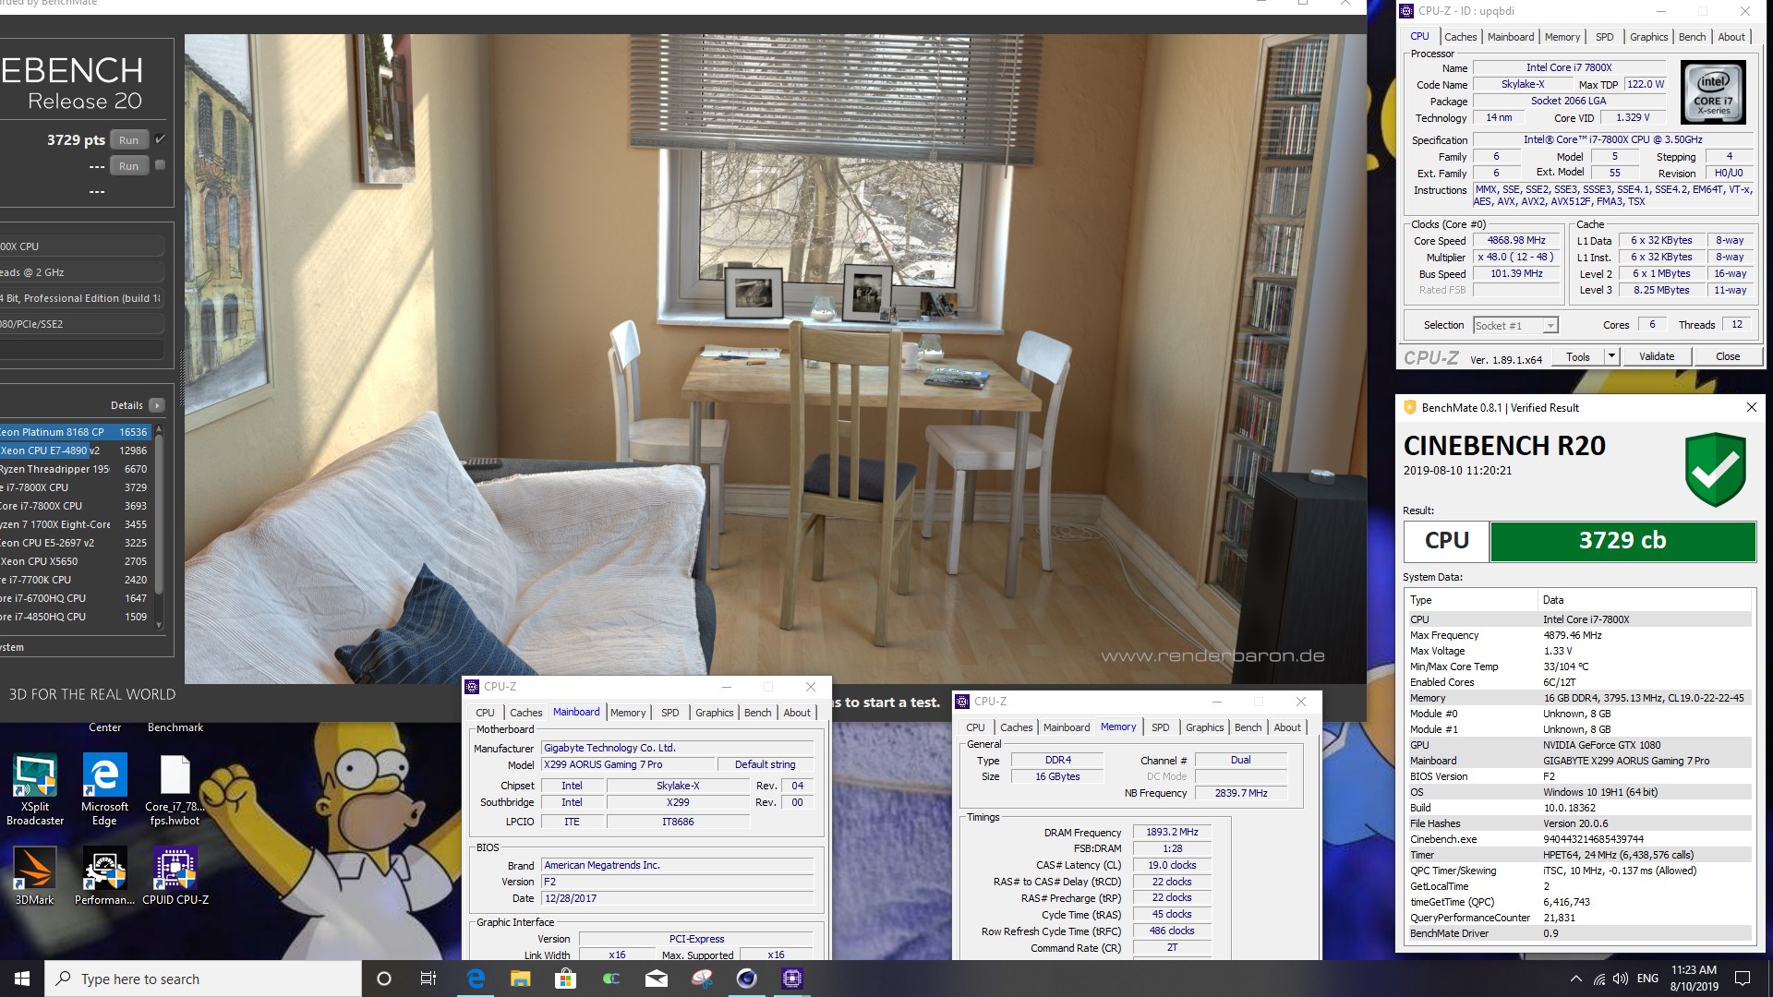The width and height of the screenshot is (1773, 997).
Task: Switch to Caches tab in top CPU-Z window
Action: (1460, 37)
